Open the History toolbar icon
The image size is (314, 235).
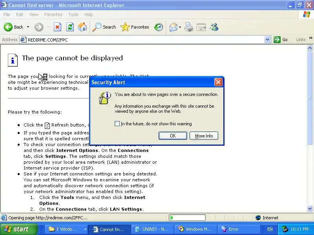[x=159, y=27]
